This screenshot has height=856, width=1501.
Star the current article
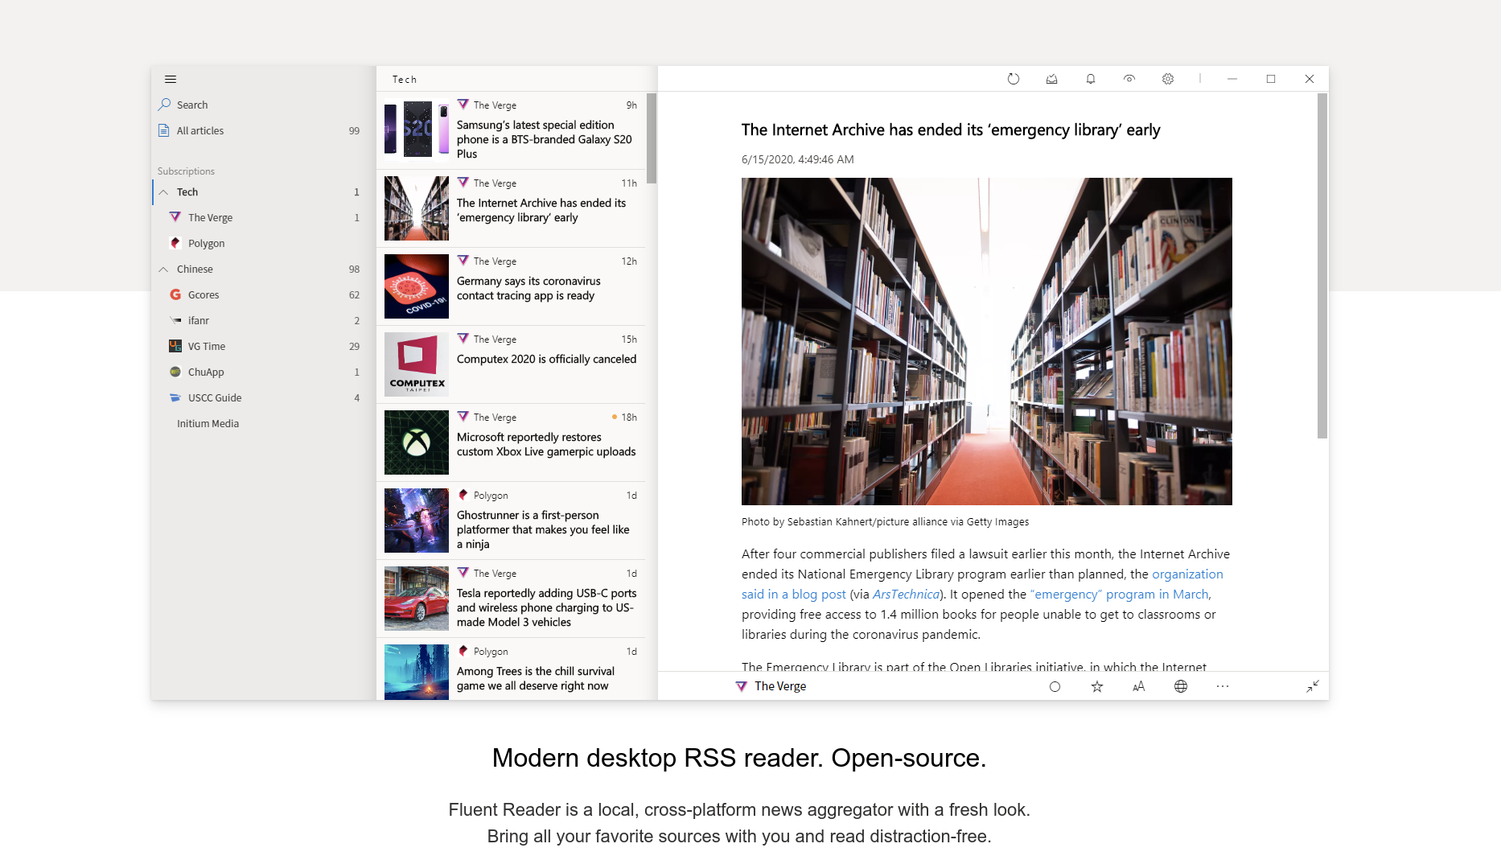pyautogui.click(x=1097, y=686)
